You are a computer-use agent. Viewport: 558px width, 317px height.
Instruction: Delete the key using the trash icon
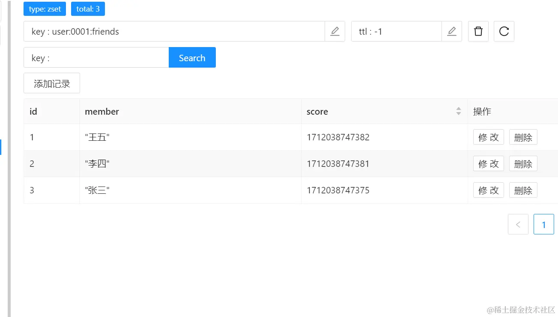pos(478,31)
